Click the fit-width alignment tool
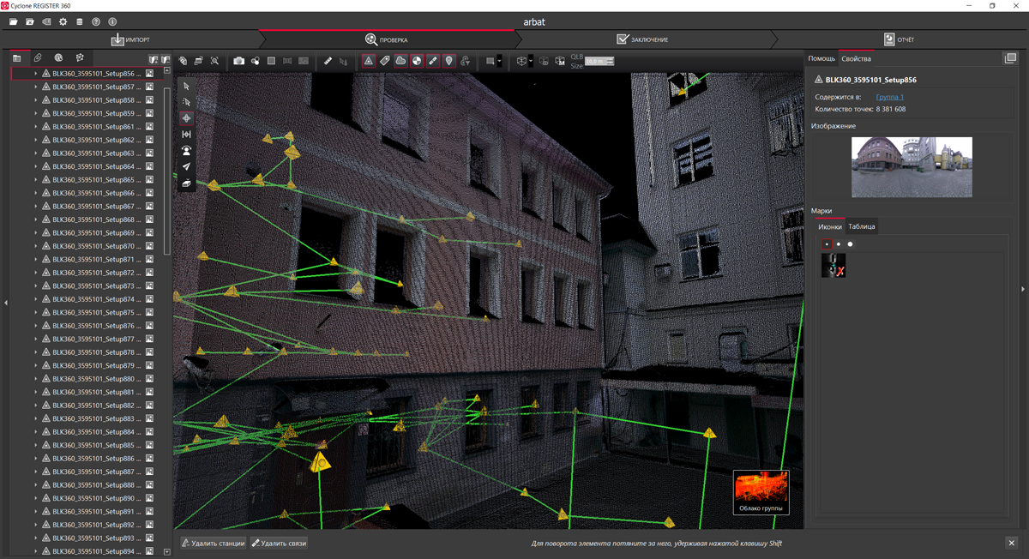 coord(186,135)
